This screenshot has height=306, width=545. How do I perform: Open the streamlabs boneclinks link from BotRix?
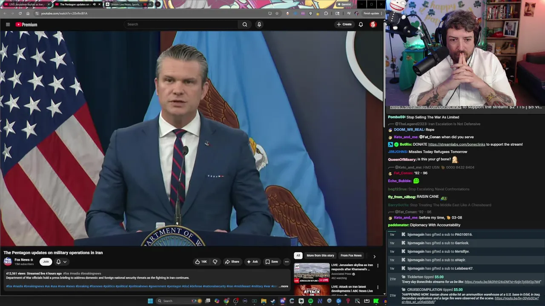tap(456, 144)
